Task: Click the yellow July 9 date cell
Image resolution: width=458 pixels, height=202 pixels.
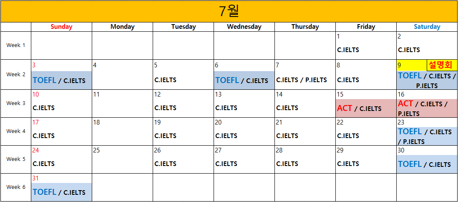Action: click(411, 65)
